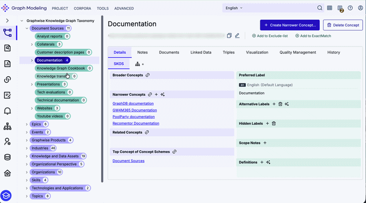Delete hidden labels with trash icon
This screenshot has width=366, height=203.
click(274, 123)
